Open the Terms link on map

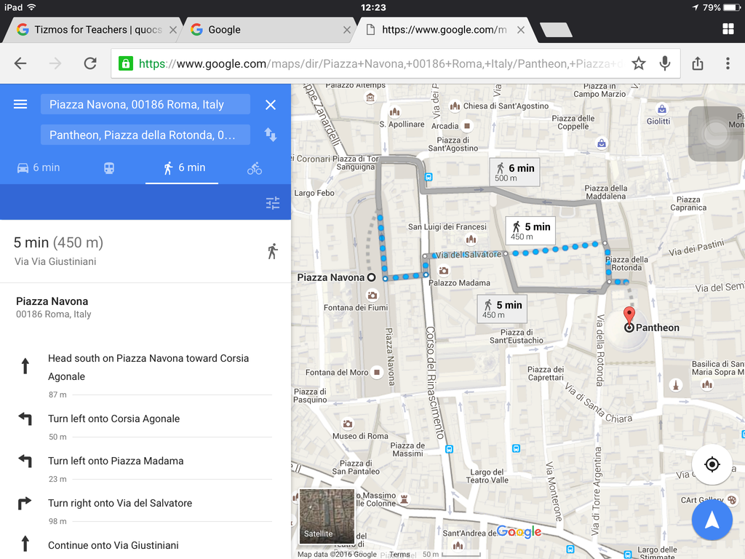coord(399,554)
